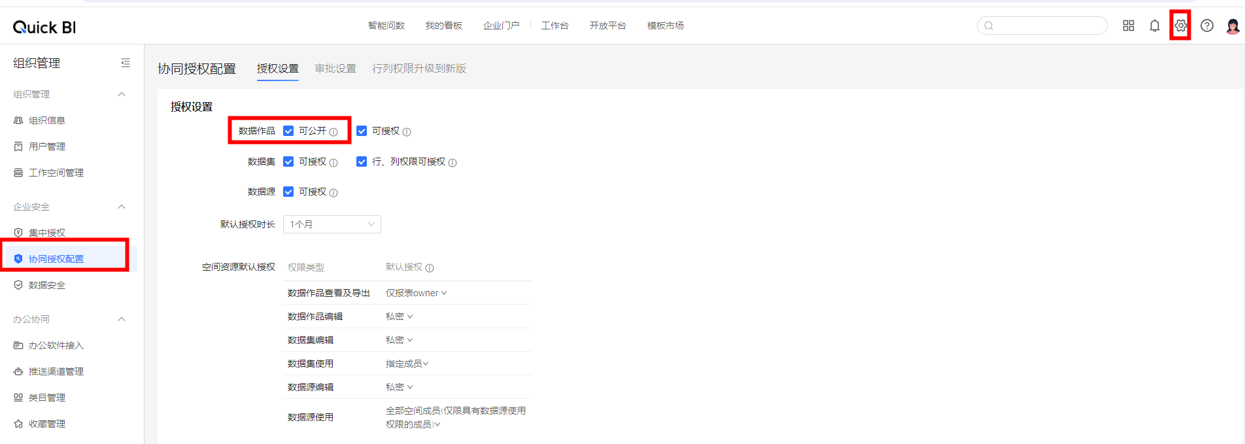1245x444 pixels.
Task: Go to 用户管理 in the sidebar
Action: coord(46,146)
